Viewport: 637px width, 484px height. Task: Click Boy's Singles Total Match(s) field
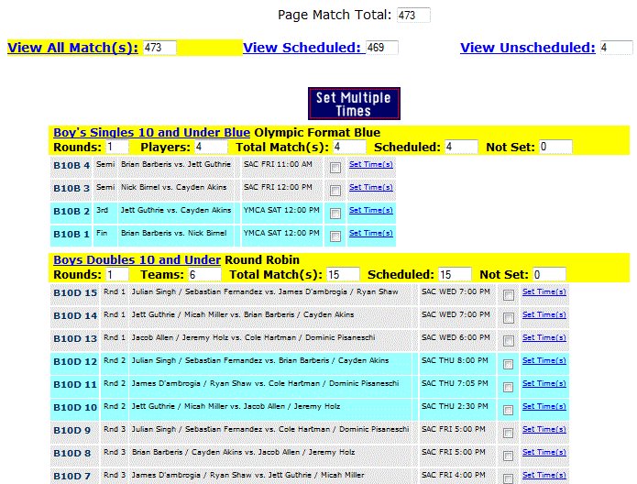(x=349, y=147)
